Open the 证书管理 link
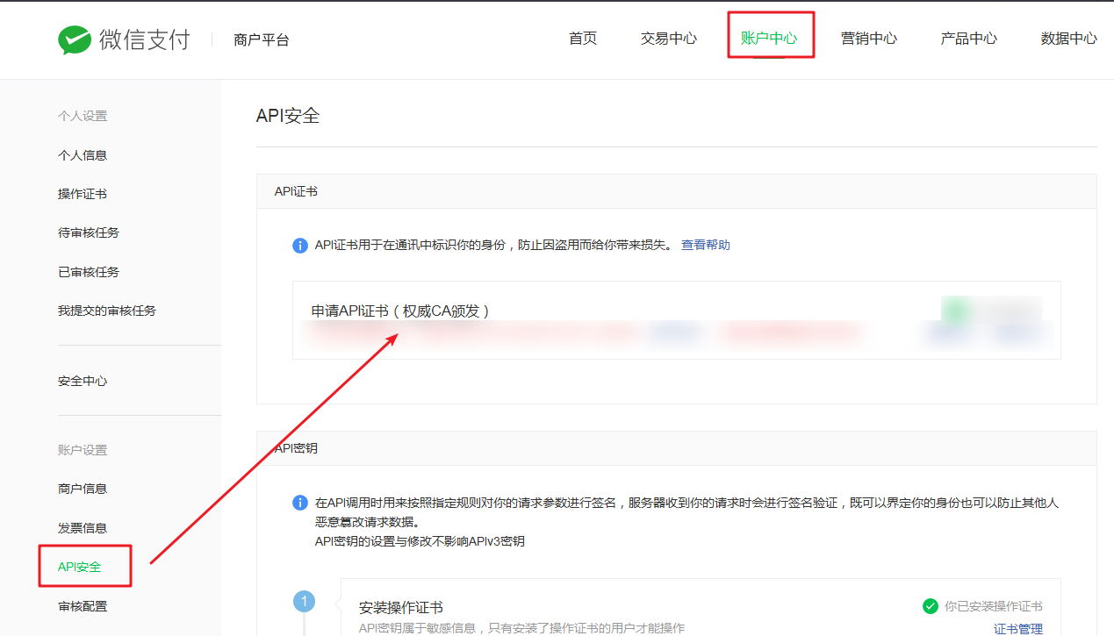The image size is (1114, 636). [1018, 629]
